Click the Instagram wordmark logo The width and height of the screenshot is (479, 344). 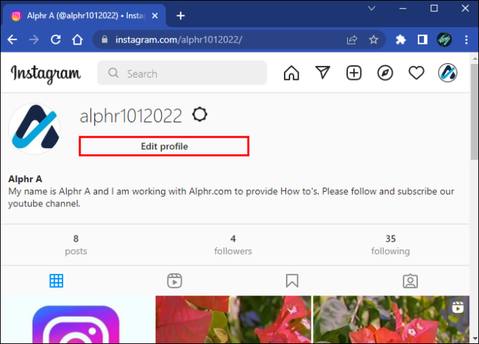point(46,74)
